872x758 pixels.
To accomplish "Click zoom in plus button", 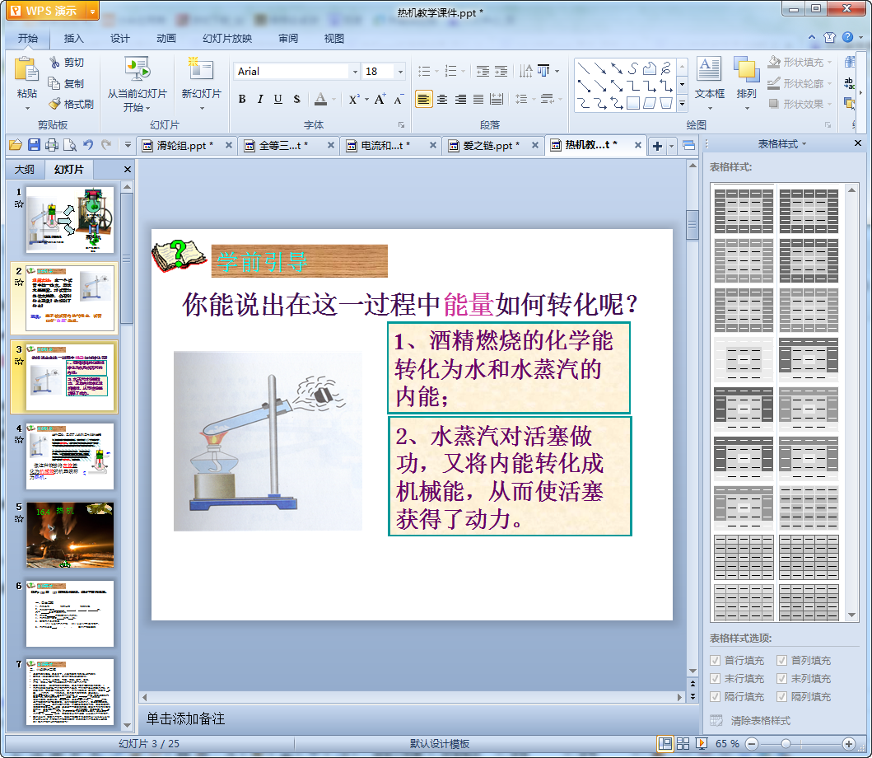I will [x=849, y=743].
